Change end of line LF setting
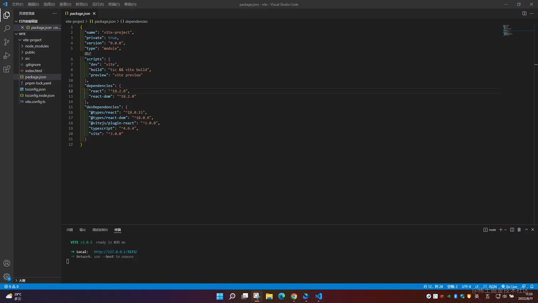 point(477,287)
